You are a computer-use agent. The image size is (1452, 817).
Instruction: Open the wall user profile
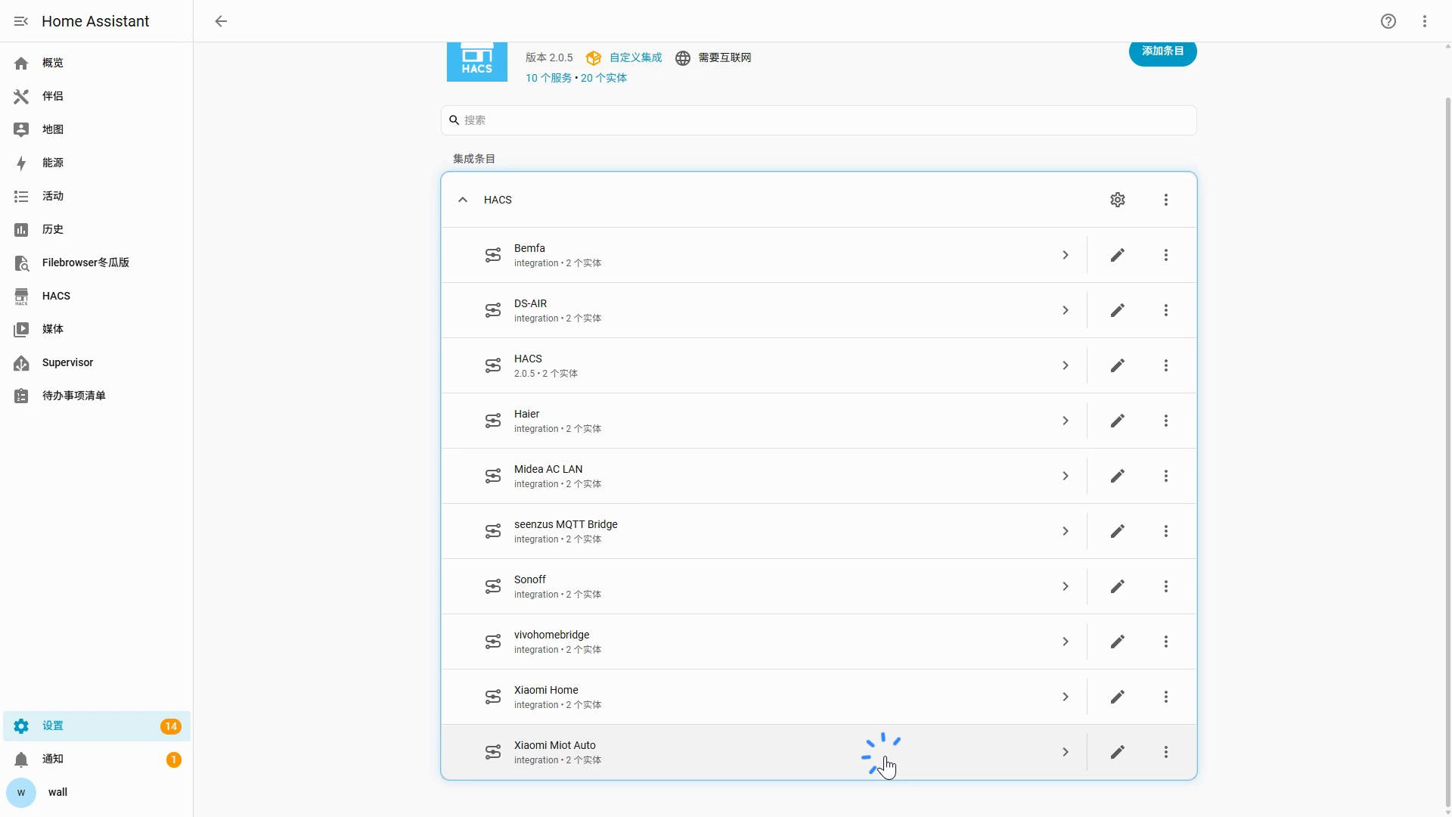97,793
